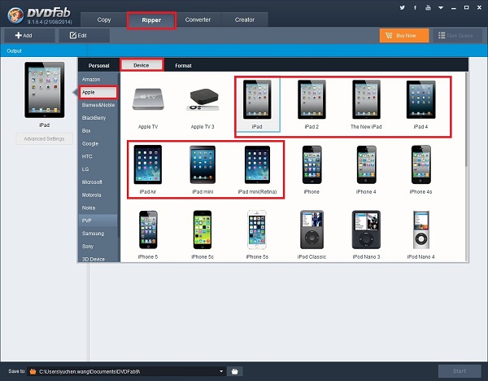The image size is (488, 381).
Task: Select Motorola brand category
Action: 98,195
